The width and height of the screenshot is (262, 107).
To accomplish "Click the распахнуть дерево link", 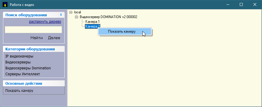I will tap(45, 22).
